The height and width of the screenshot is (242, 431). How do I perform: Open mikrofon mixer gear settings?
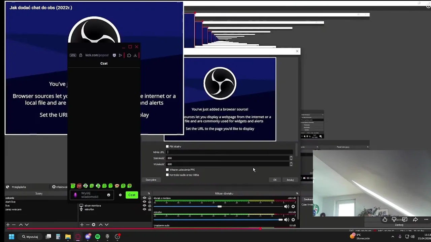(293, 219)
